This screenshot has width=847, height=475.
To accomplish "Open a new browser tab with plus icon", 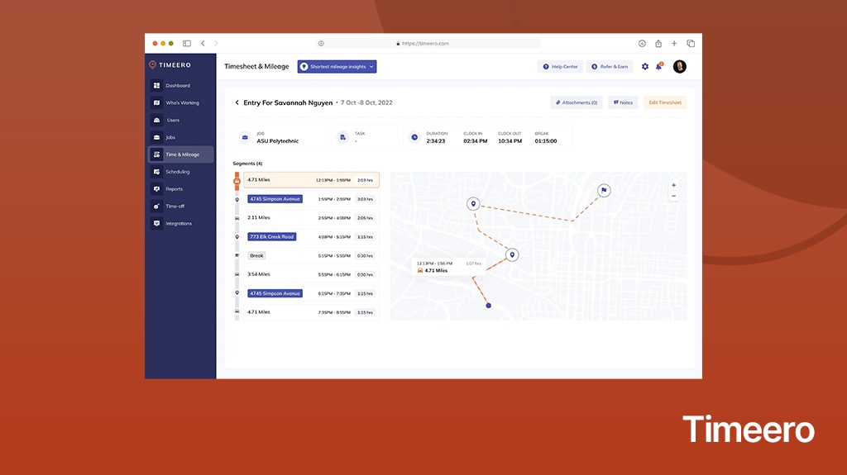I will 674,43.
